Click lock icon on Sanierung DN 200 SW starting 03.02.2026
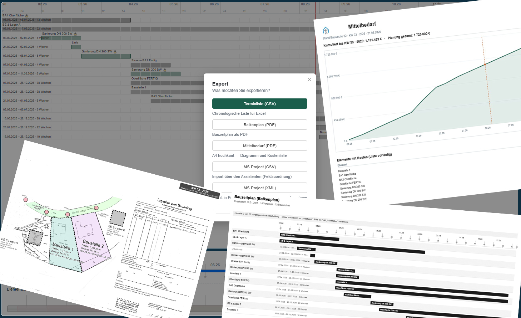521x318 pixels. [75, 34]
